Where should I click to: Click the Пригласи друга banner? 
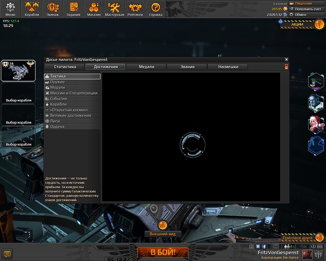click(297, 238)
